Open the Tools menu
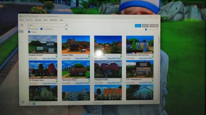 click(x=45, y=20)
